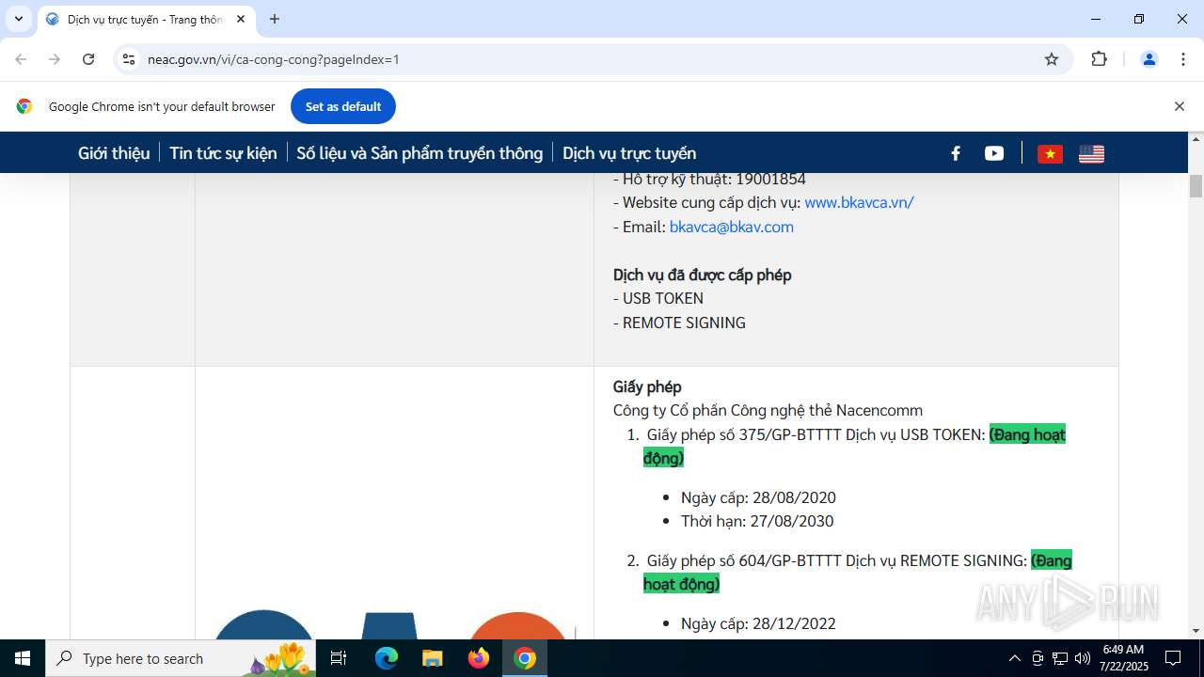Open the Extensions puzzle icon
Viewport: 1204px width, 677px height.
pos(1099,59)
